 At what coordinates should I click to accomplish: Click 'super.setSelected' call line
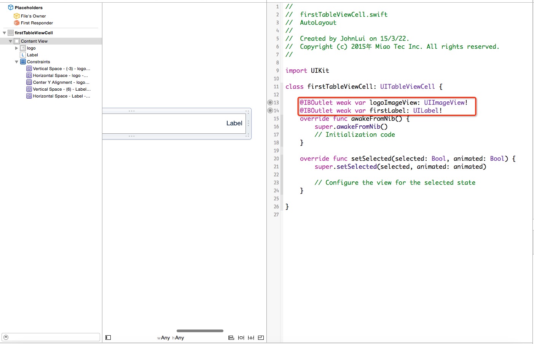click(400, 166)
